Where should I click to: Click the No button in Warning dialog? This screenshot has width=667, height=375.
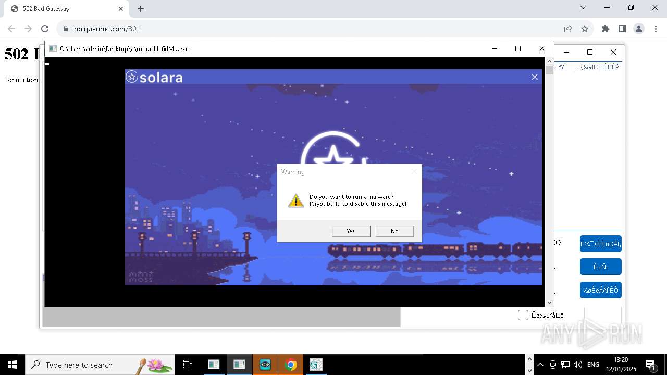click(394, 231)
